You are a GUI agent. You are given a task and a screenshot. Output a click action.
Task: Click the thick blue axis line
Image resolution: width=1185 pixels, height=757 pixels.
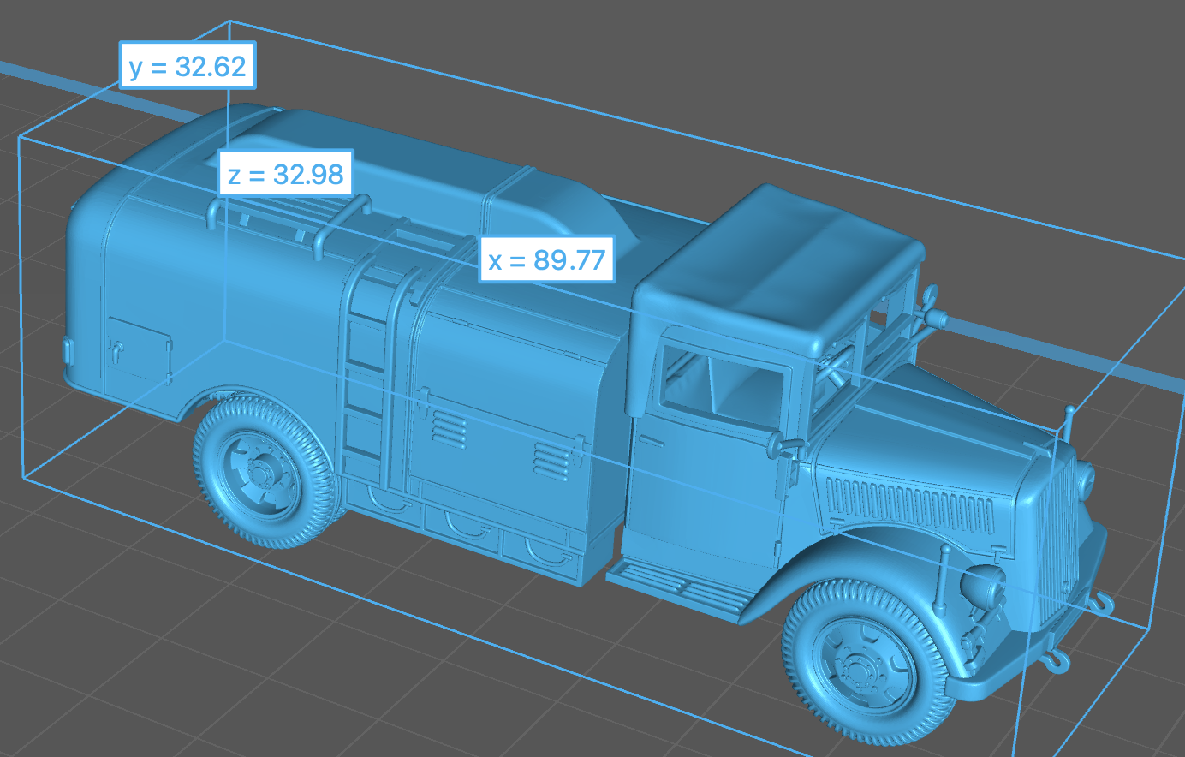point(1070,358)
